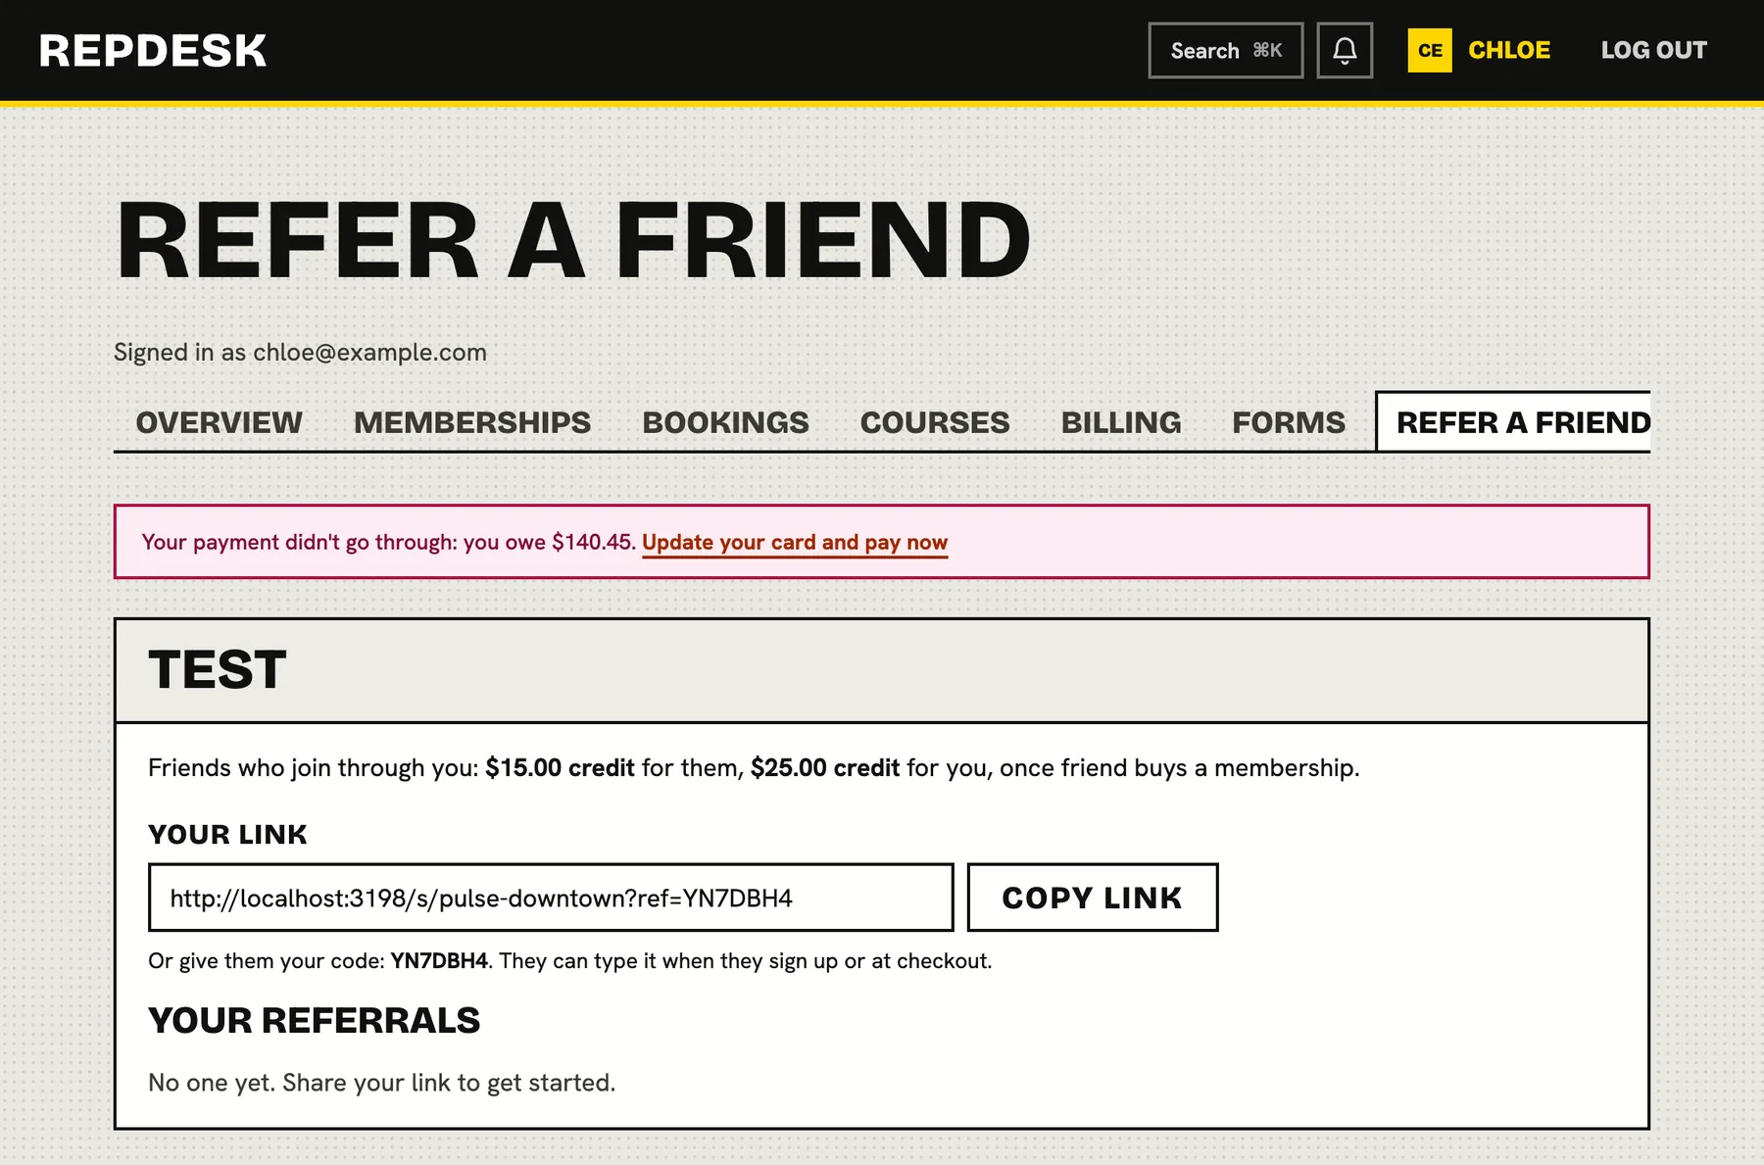Click the referral link text field
This screenshot has width=1764, height=1165.
coord(551,898)
